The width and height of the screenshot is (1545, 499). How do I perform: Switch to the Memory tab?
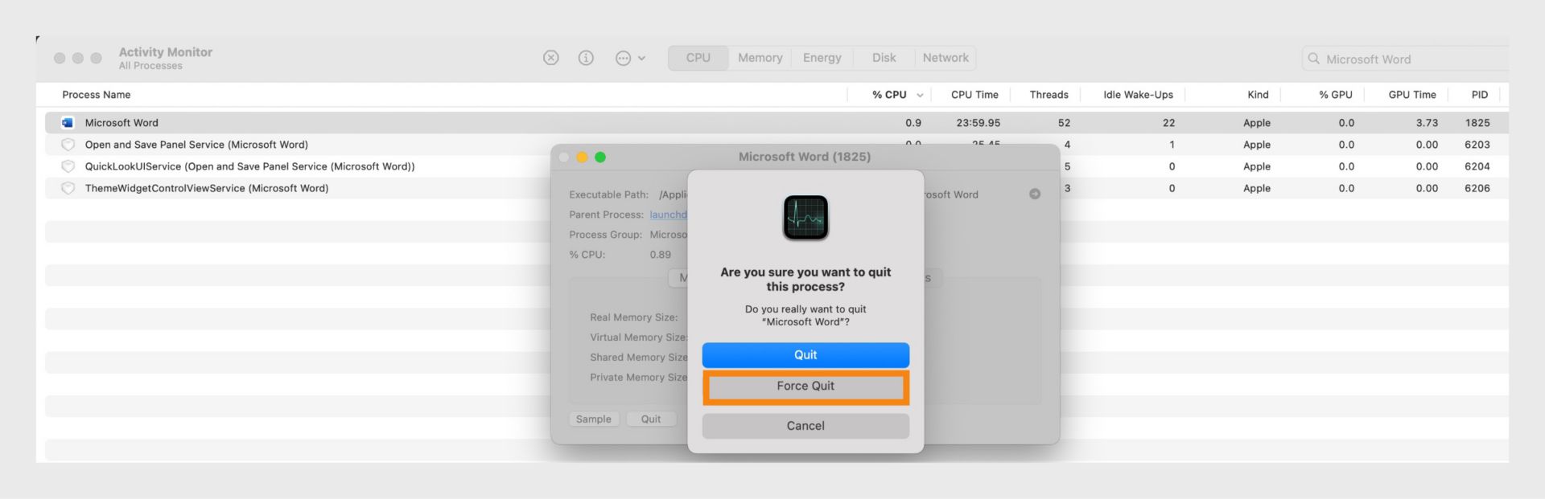pos(760,58)
